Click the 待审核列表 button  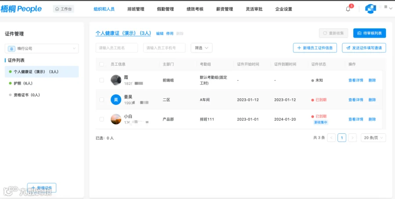pos(370,33)
